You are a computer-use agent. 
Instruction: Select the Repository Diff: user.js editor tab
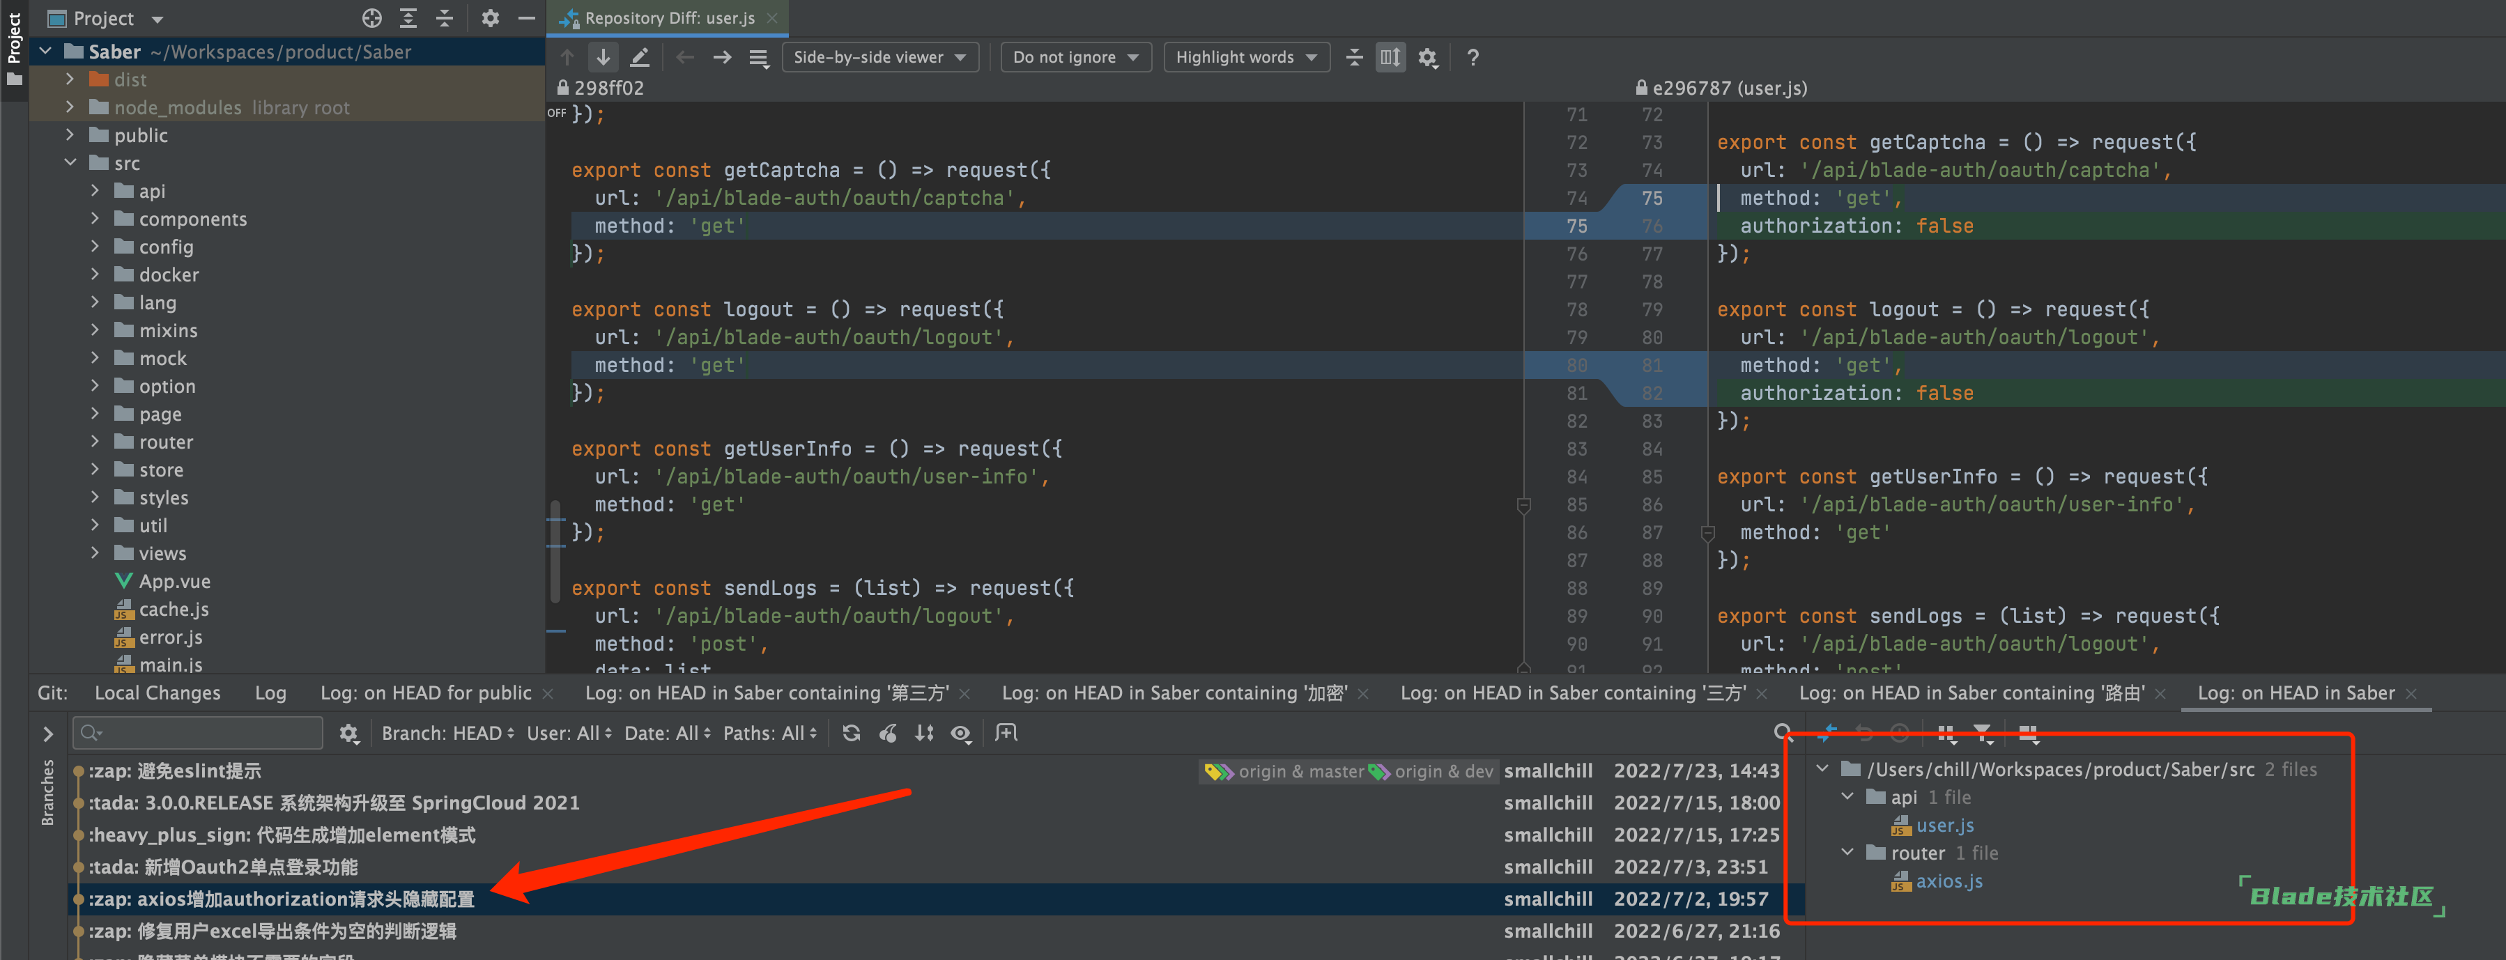(x=668, y=17)
